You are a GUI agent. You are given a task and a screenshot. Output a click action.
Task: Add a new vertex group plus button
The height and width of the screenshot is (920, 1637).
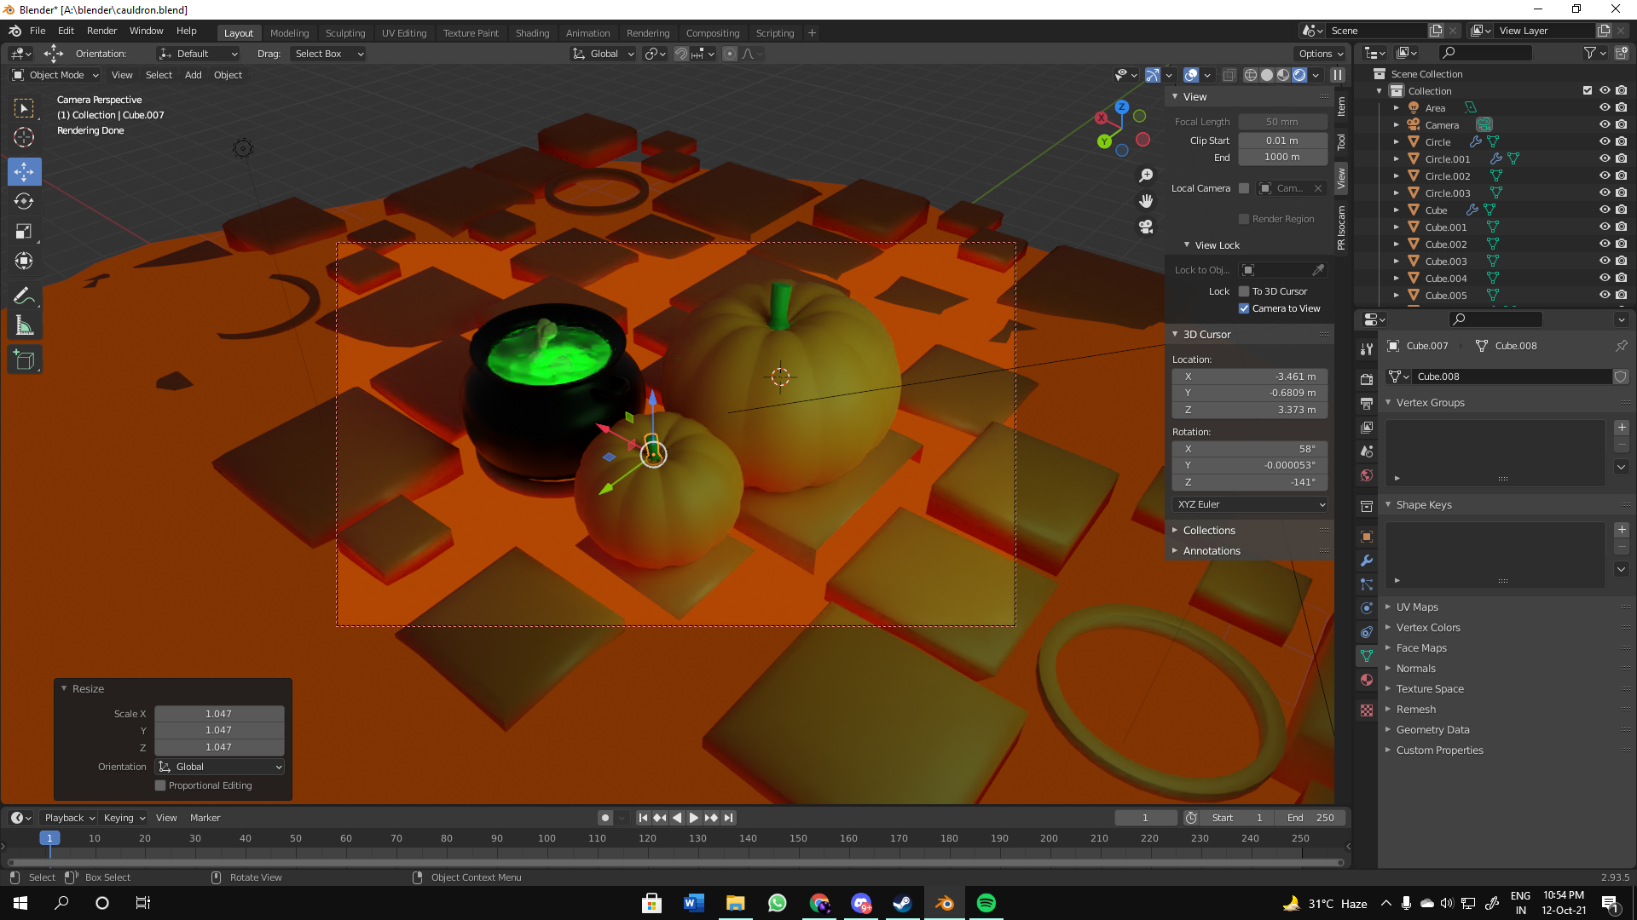click(x=1622, y=428)
